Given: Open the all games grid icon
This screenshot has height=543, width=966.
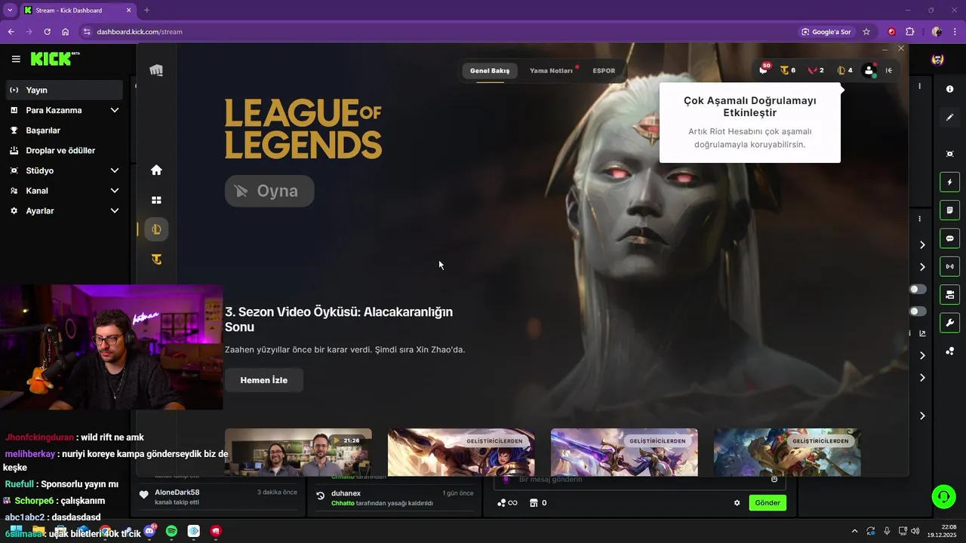Looking at the screenshot, I should (156, 200).
